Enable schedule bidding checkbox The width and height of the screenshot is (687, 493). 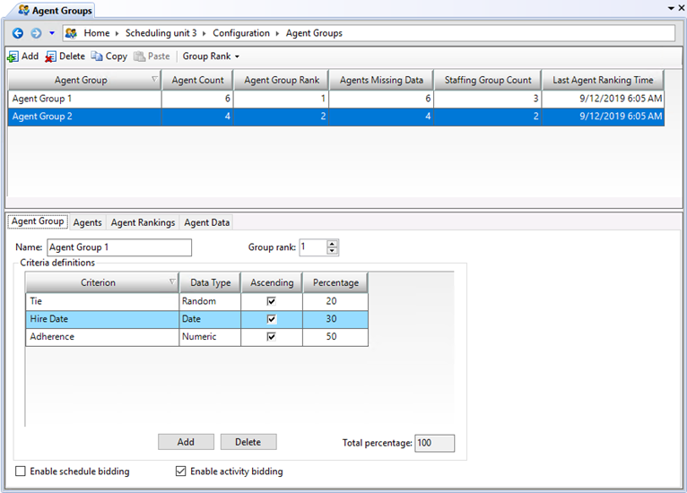pyautogui.click(x=21, y=471)
